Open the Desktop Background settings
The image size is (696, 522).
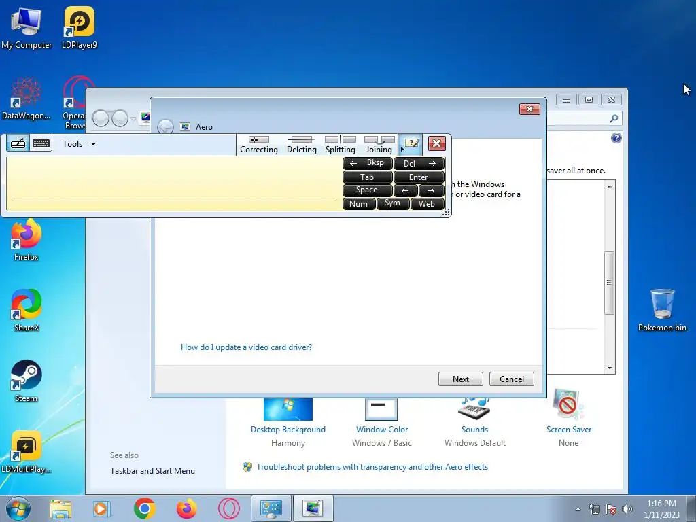pos(288,408)
